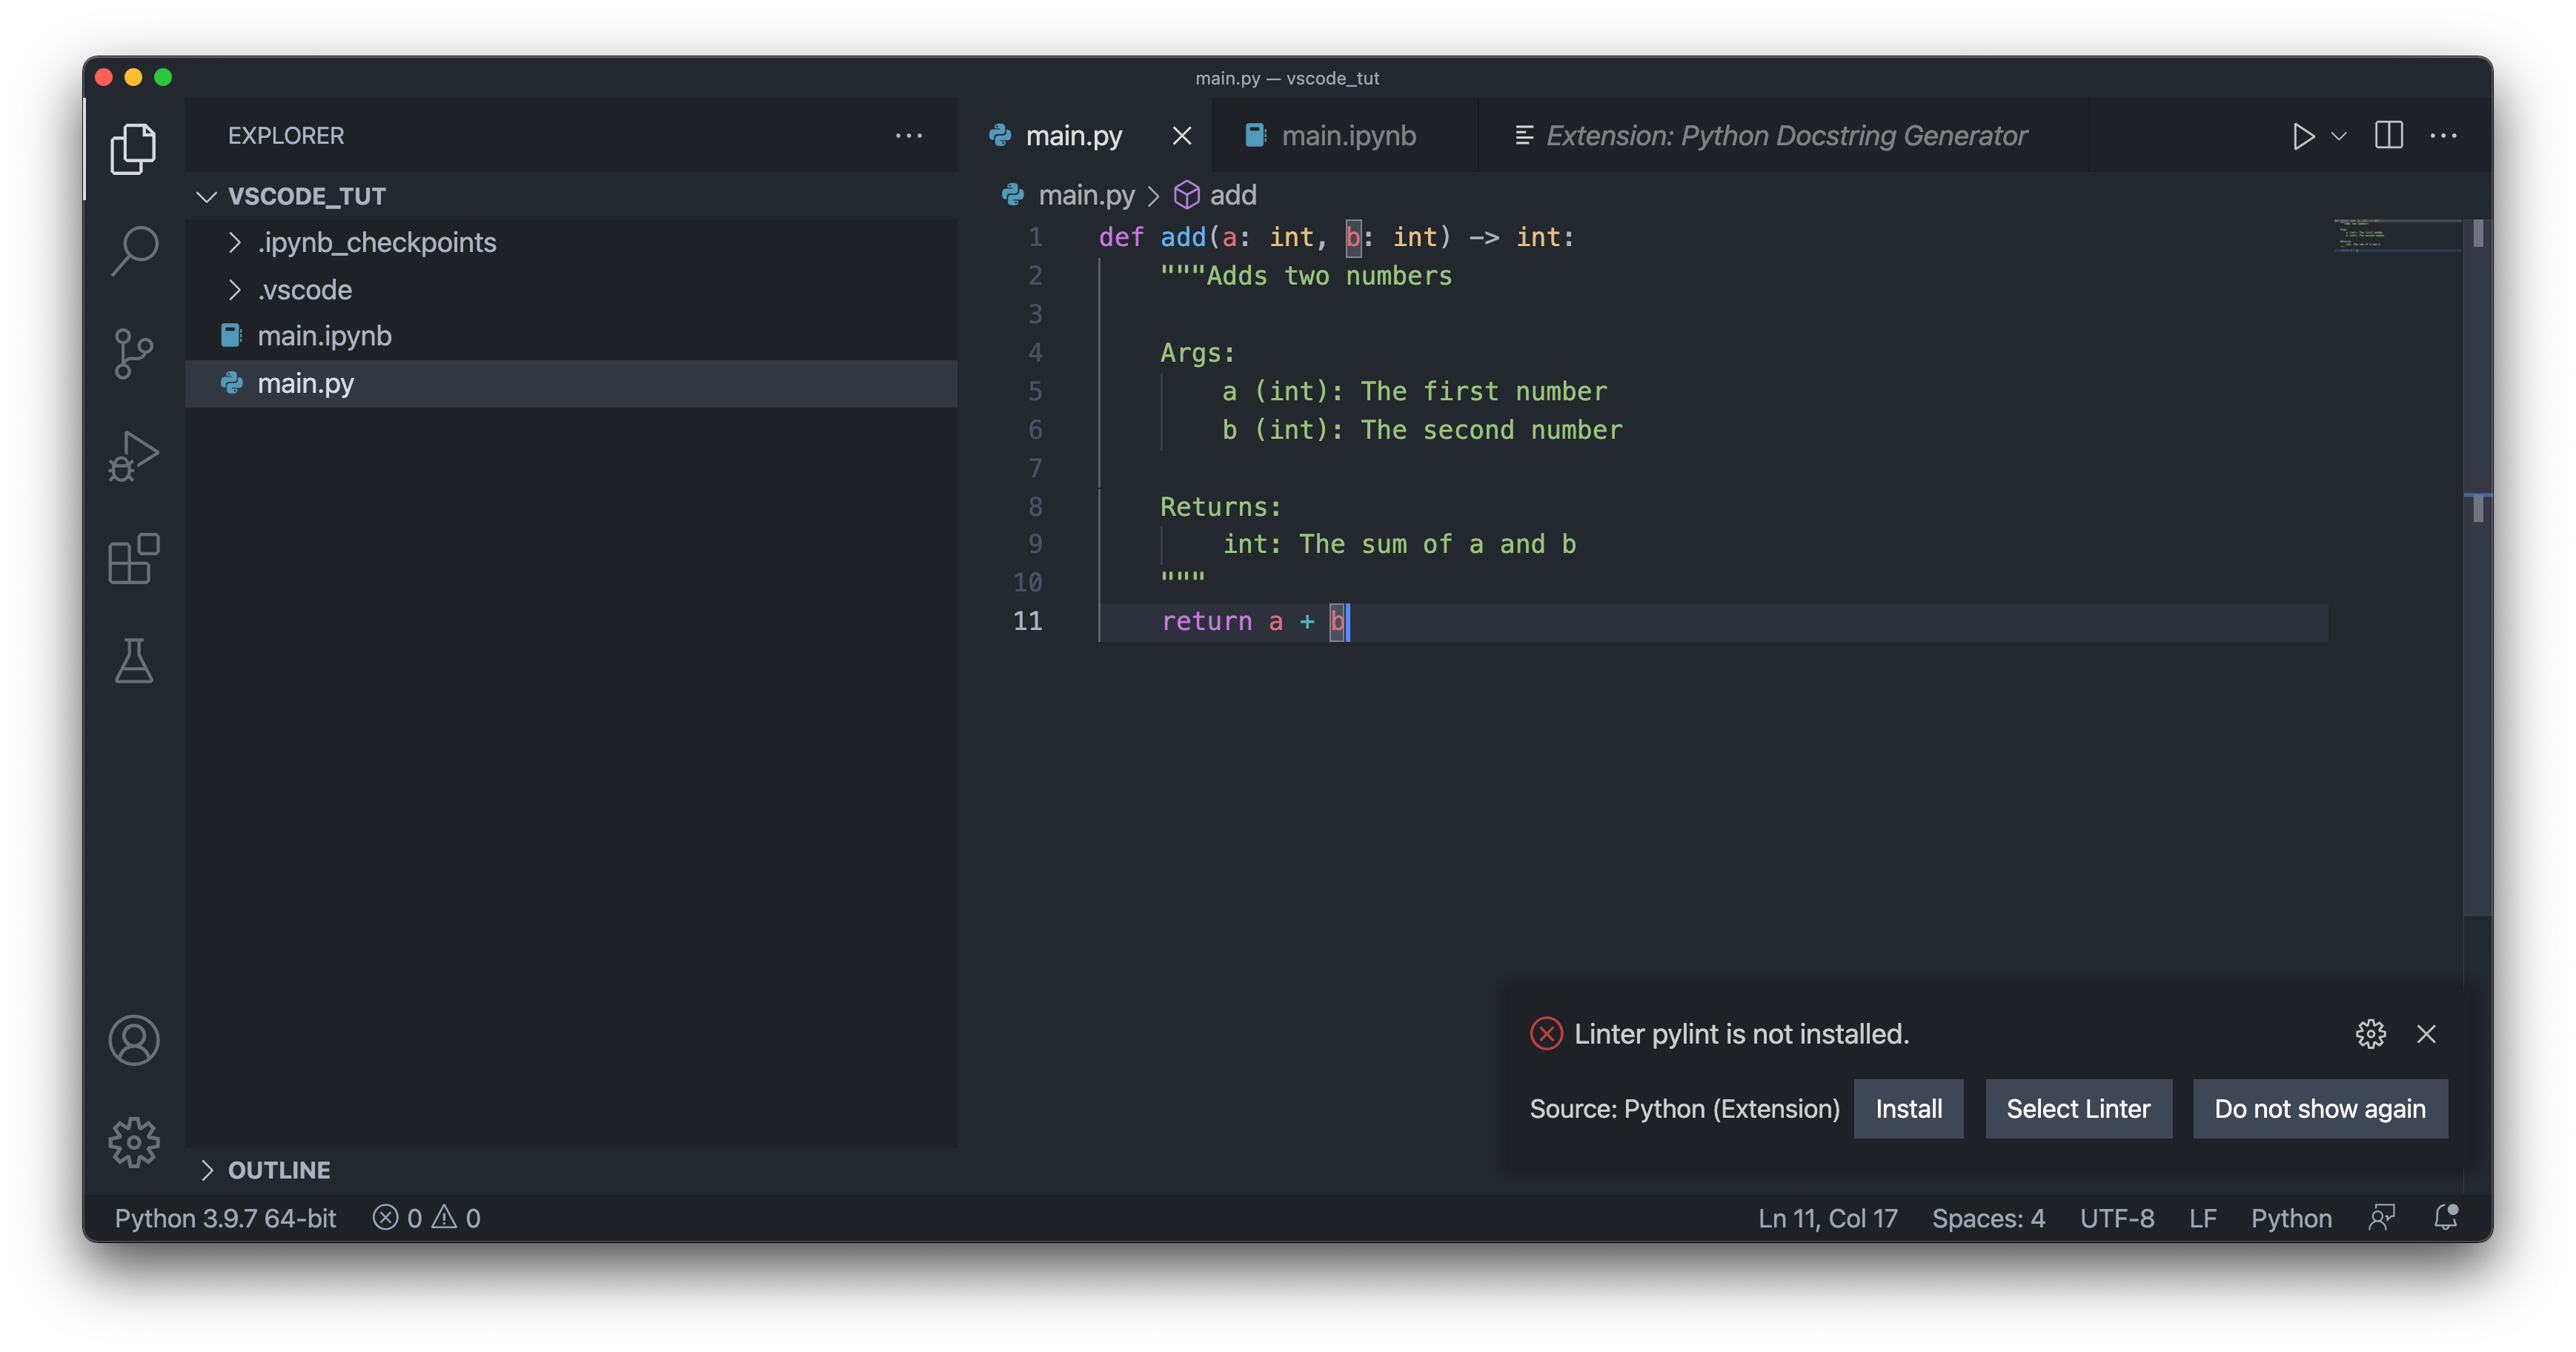Click the Split Editor Right icon
The image size is (2576, 1352).
(x=2388, y=135)
